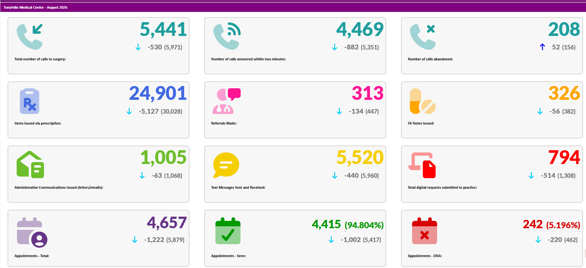The height and width of the screenshot is (268, 586).
Task: Click the fit notes value 326
Action: 564,93
